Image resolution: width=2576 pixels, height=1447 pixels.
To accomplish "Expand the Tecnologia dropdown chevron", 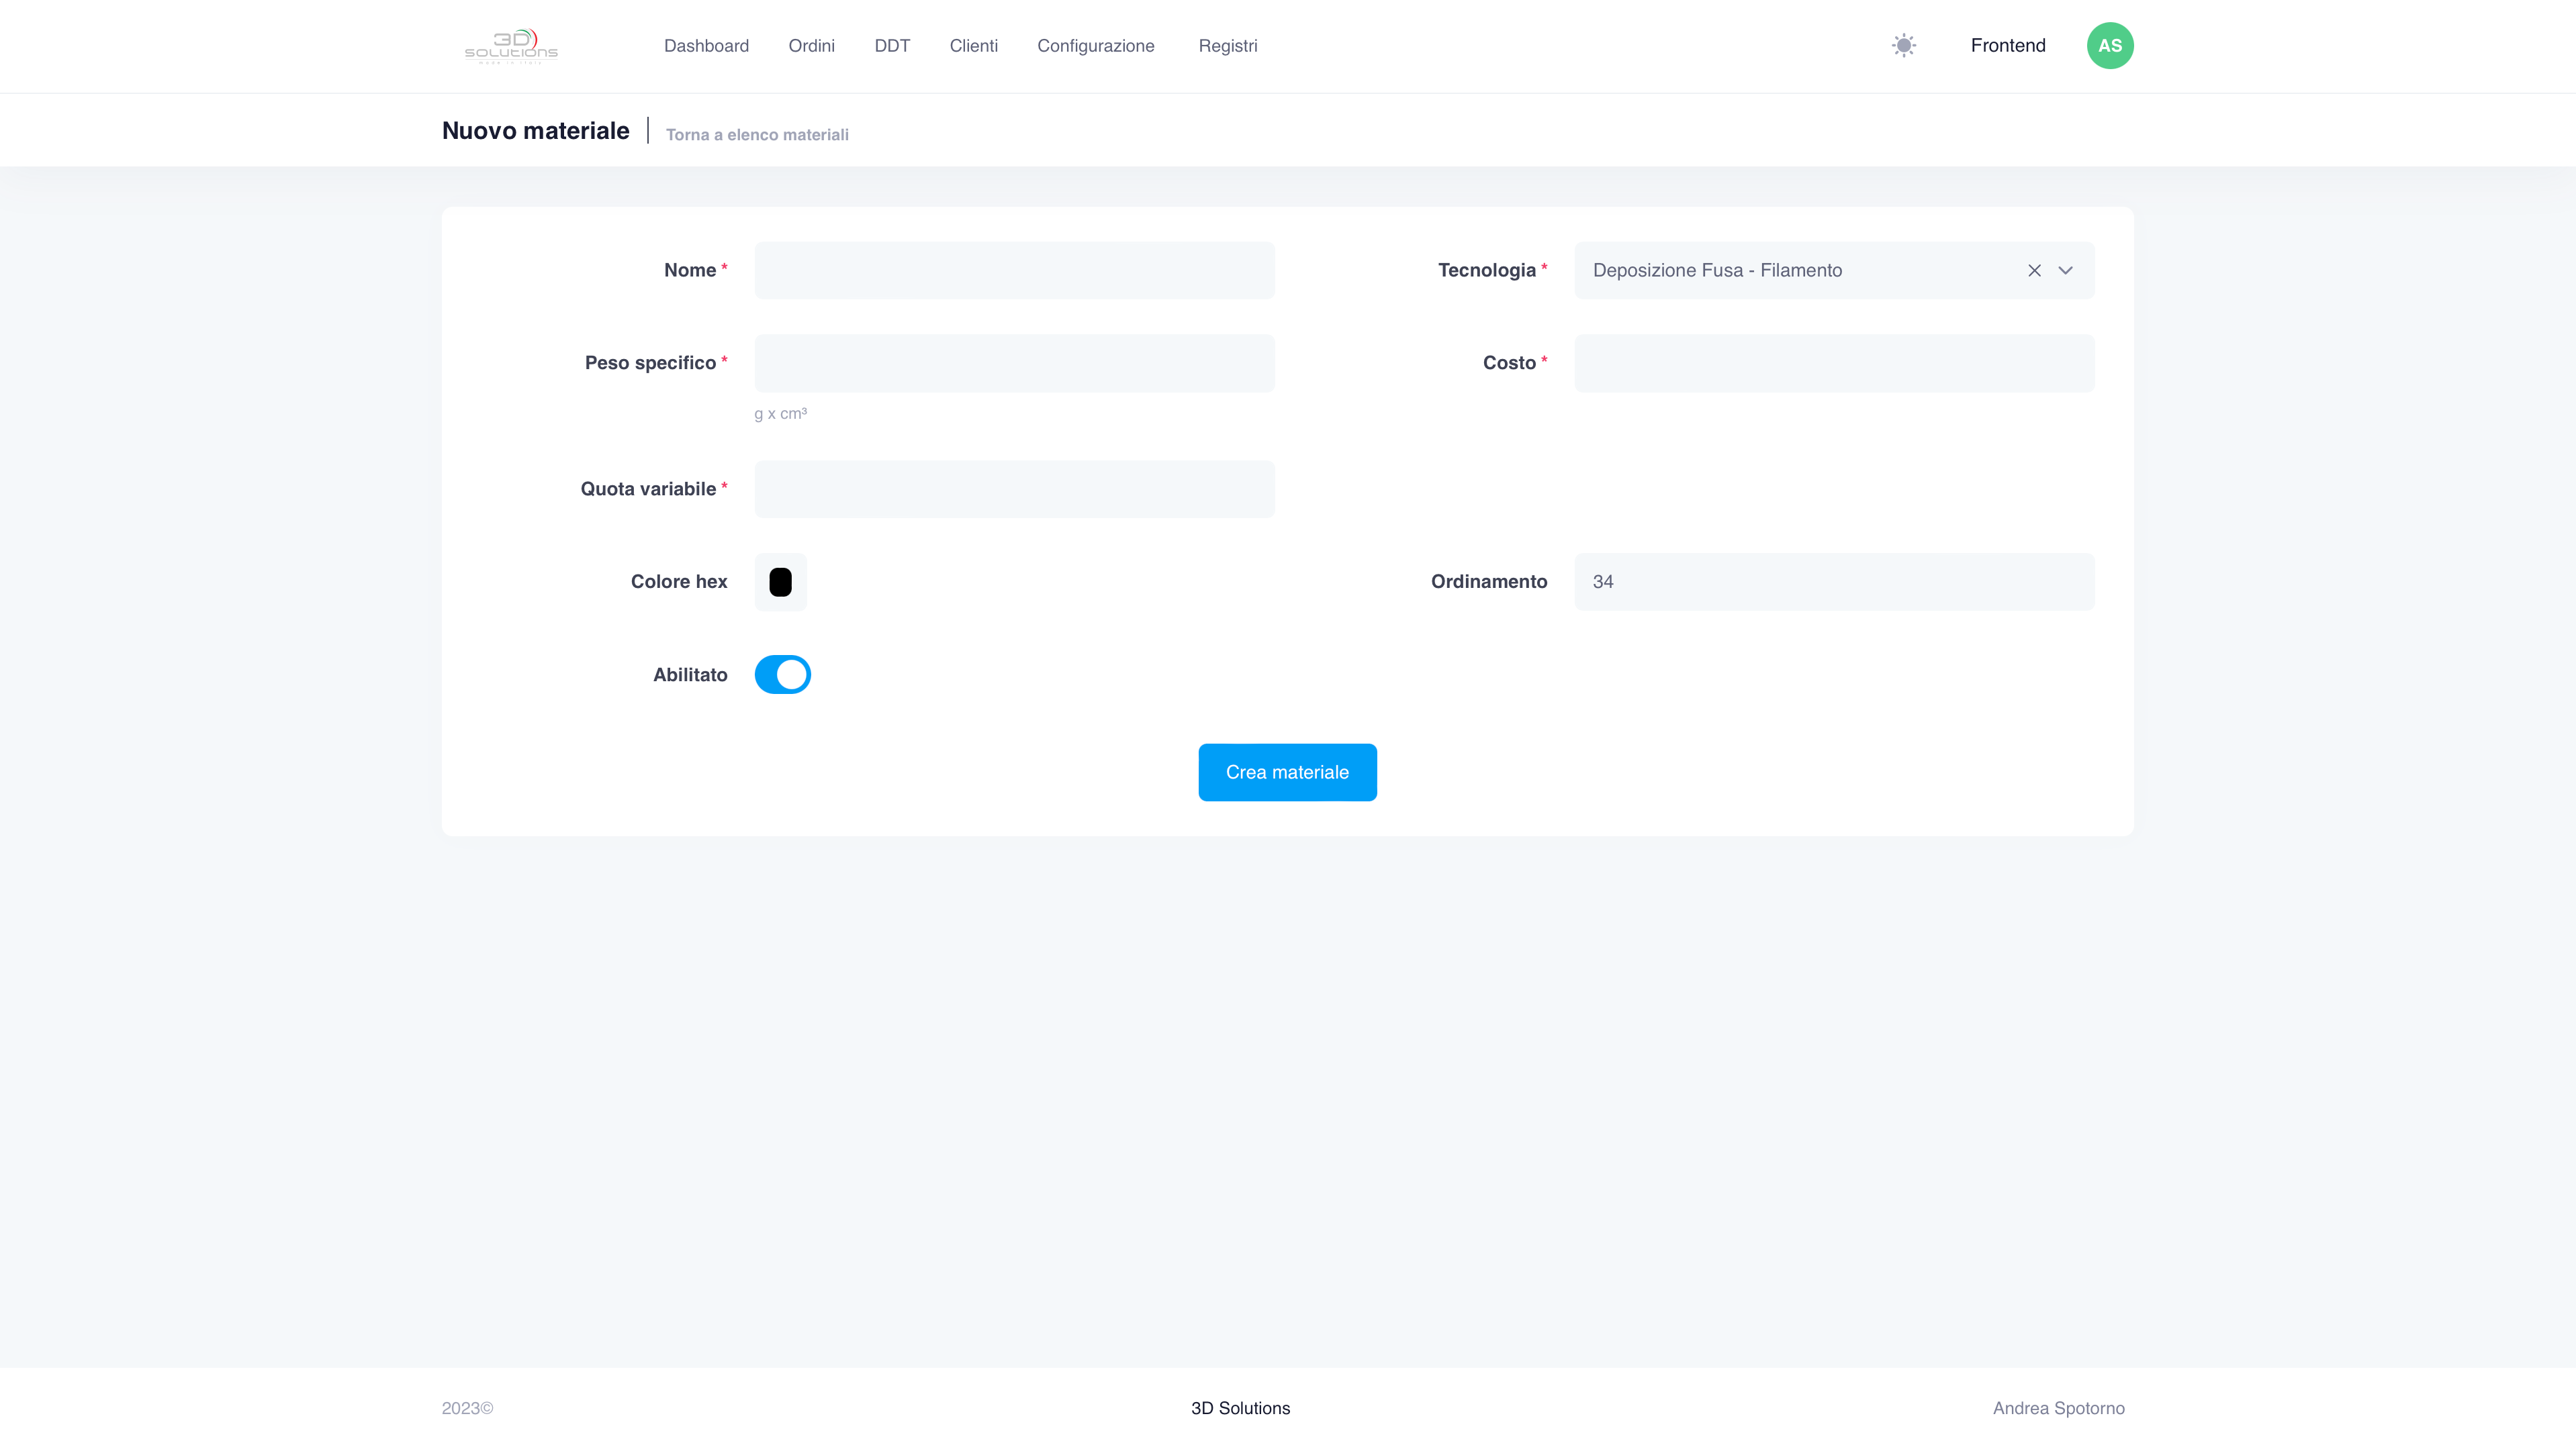I will pyautogui.click(x=2065, y=271).
